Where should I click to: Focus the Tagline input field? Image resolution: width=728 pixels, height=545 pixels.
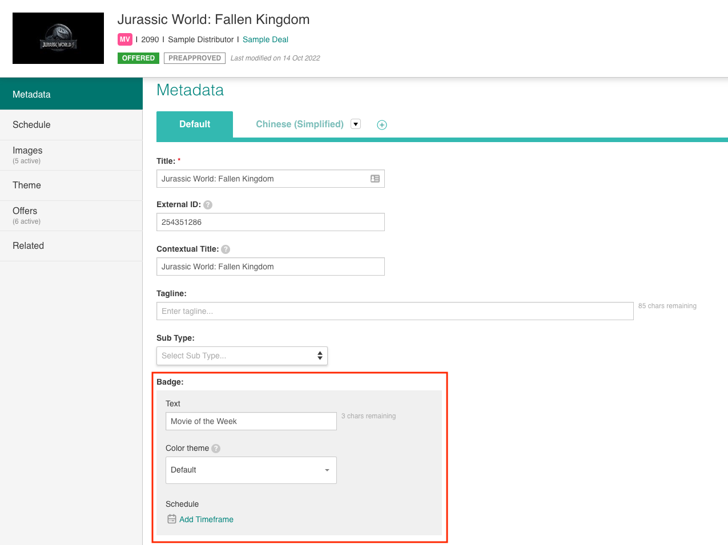(395, 311)
